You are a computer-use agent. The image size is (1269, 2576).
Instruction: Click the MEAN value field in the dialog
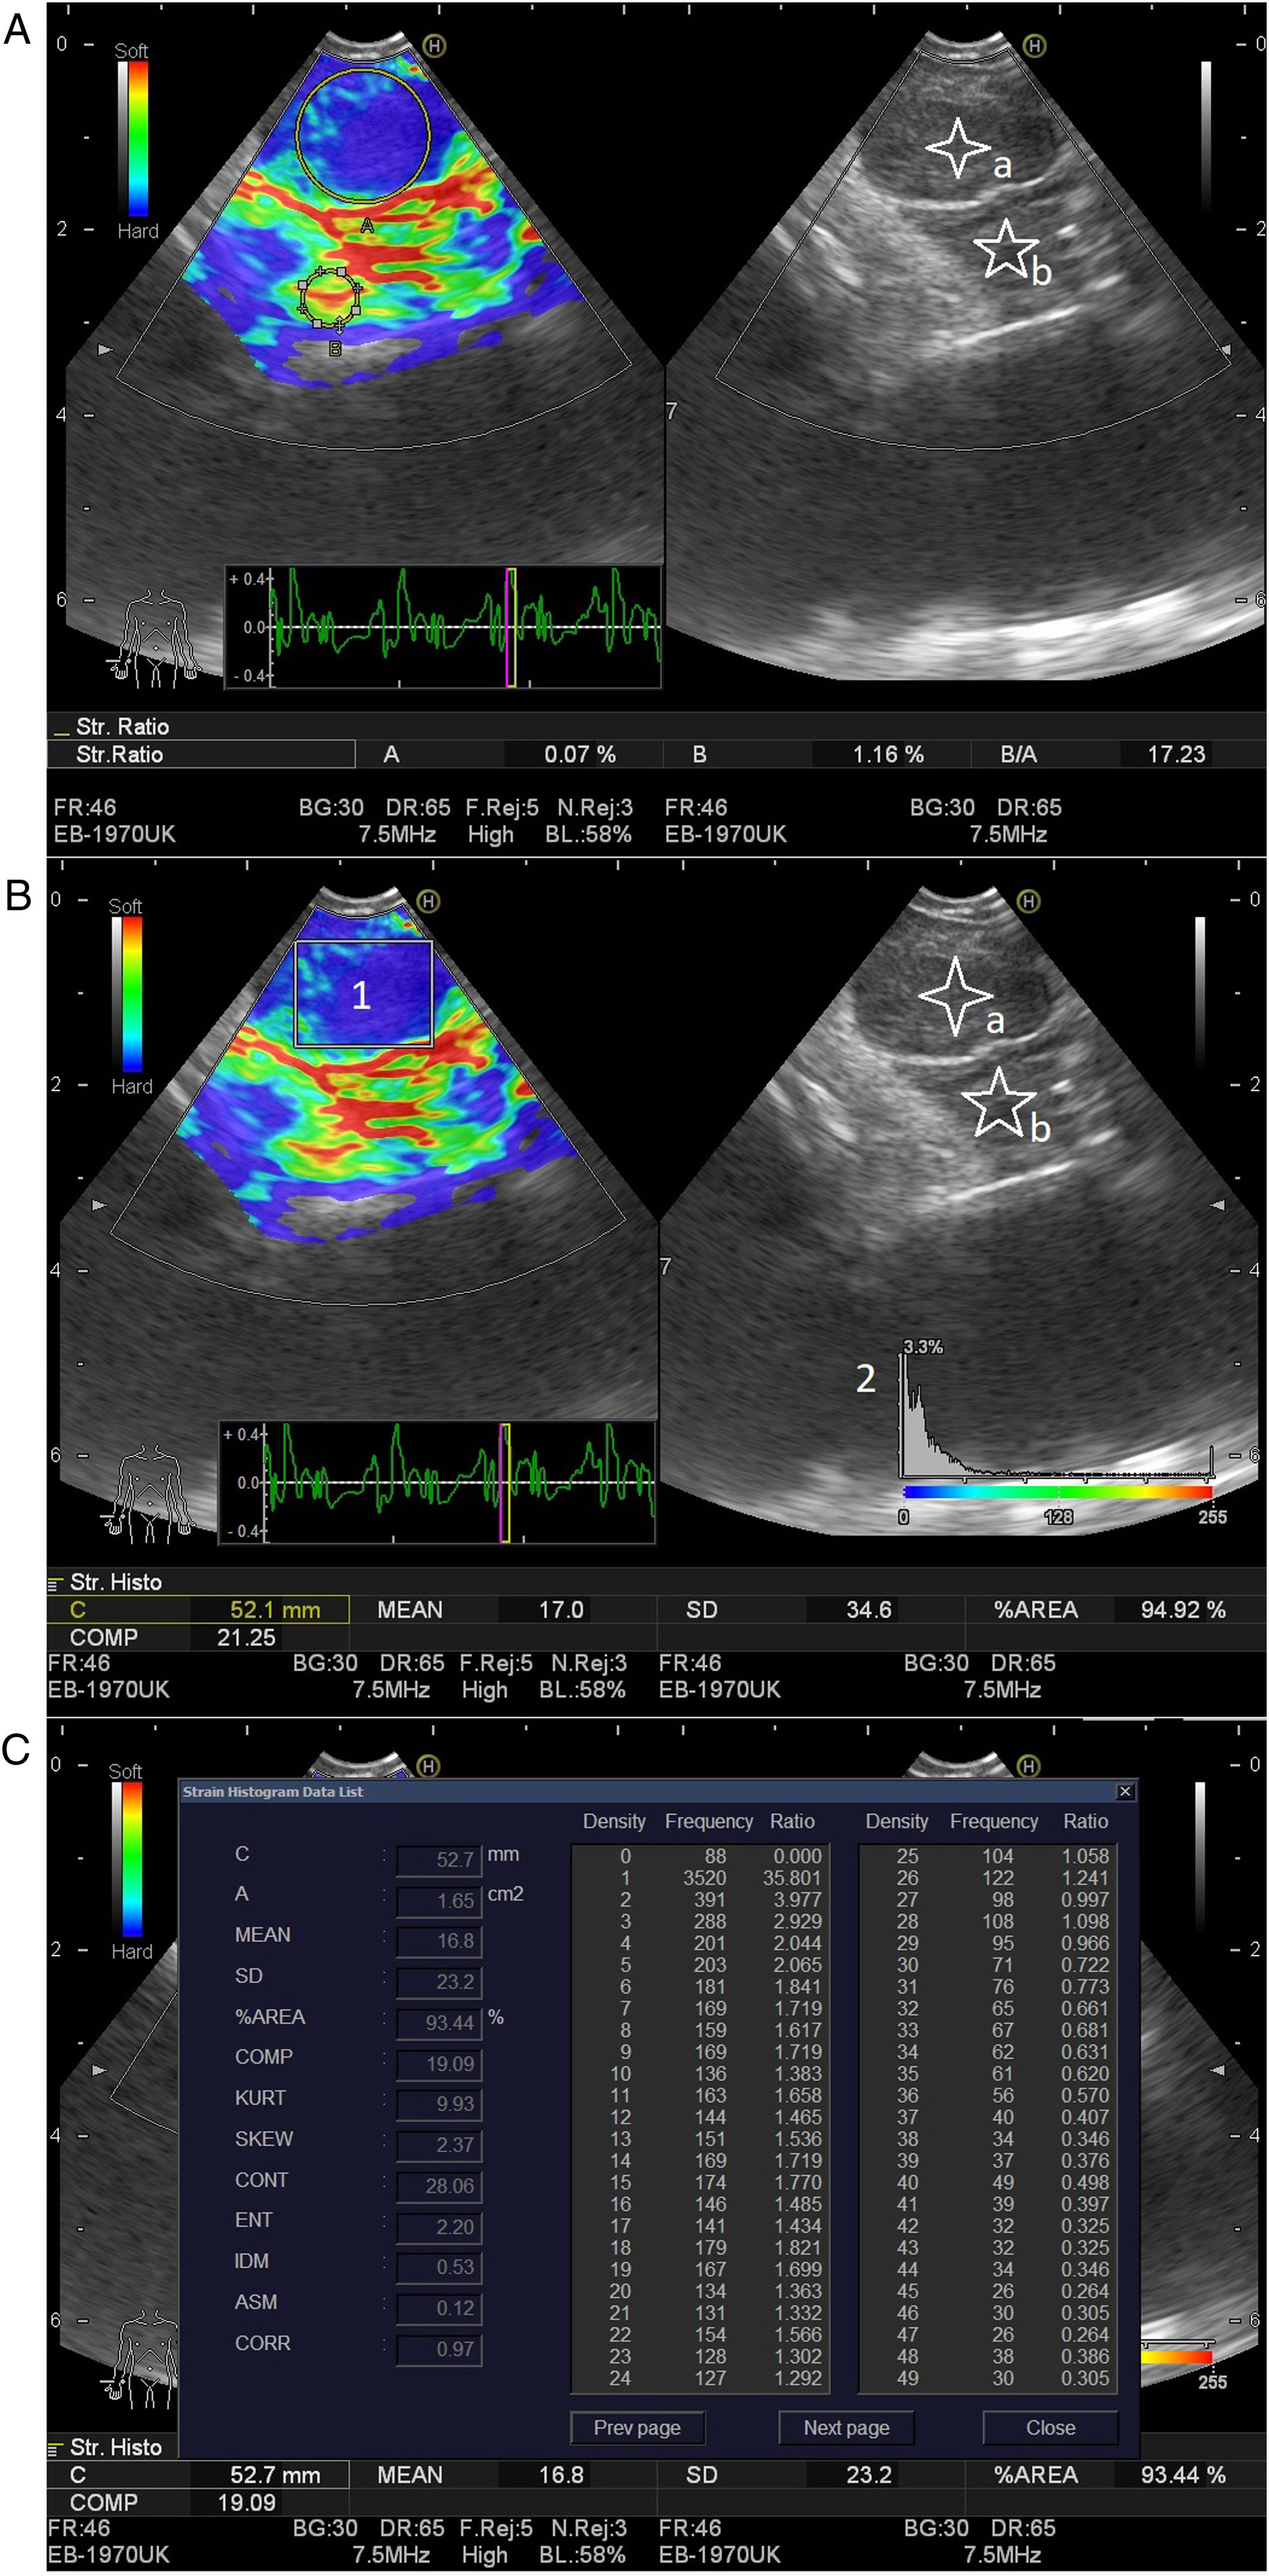[x=439, y=1941]
